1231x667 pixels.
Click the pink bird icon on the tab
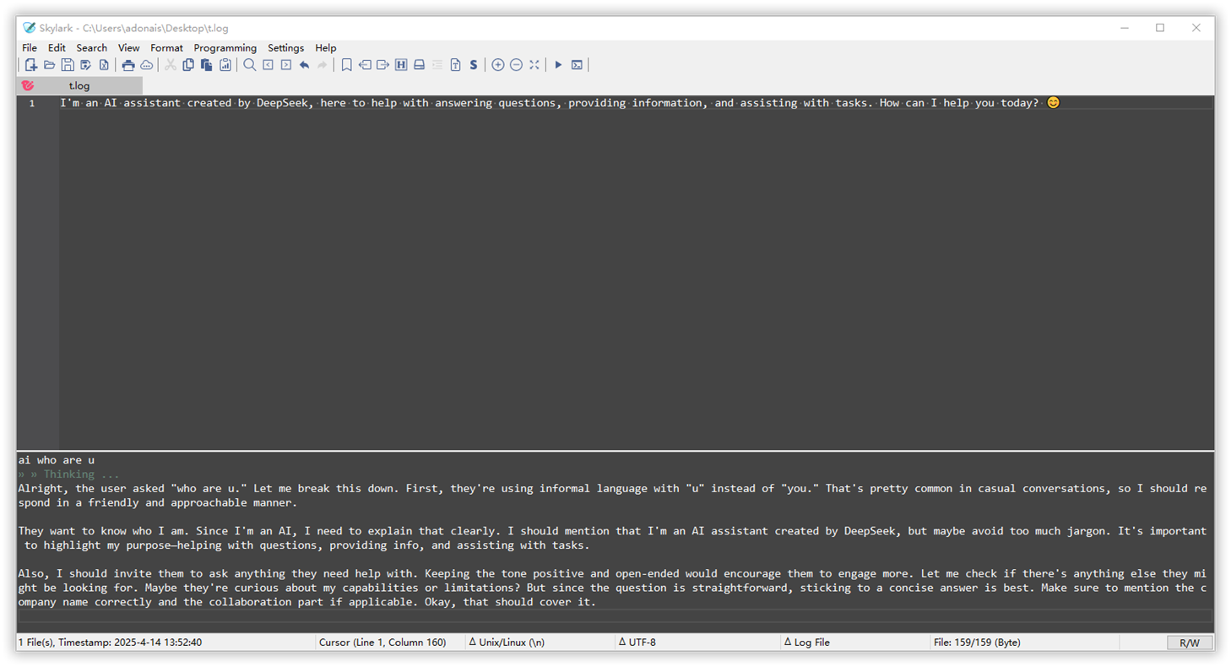(27, 85)
